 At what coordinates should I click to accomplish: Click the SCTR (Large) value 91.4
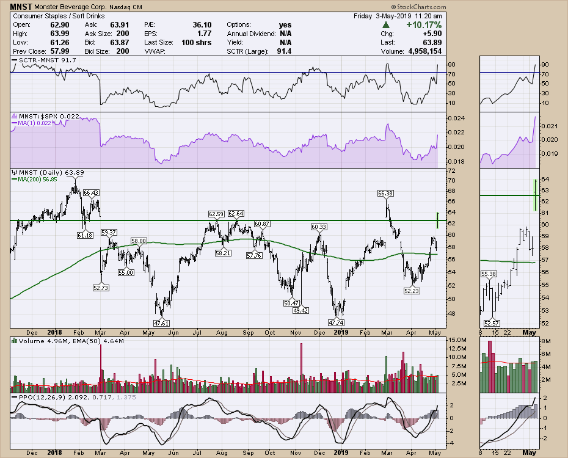click(x=284, y=51)
